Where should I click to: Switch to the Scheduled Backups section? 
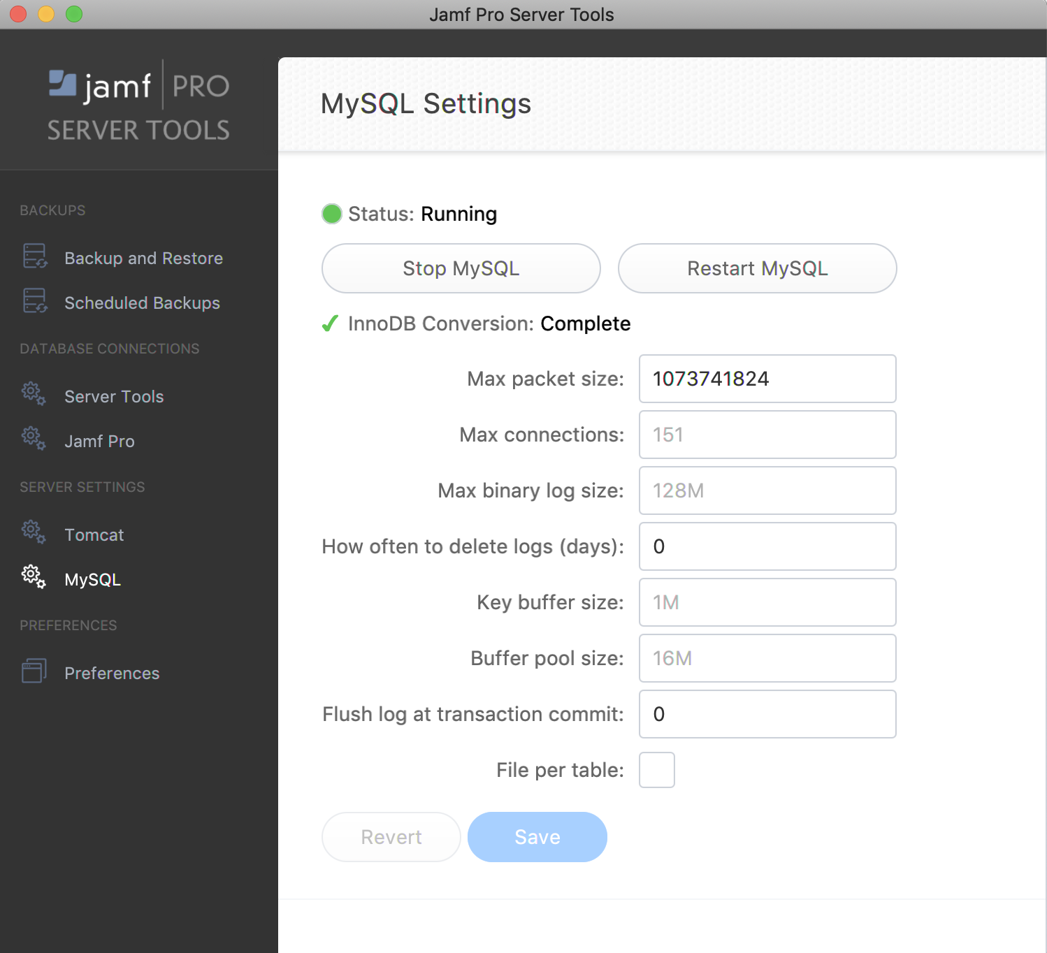(x=142, y=303)
